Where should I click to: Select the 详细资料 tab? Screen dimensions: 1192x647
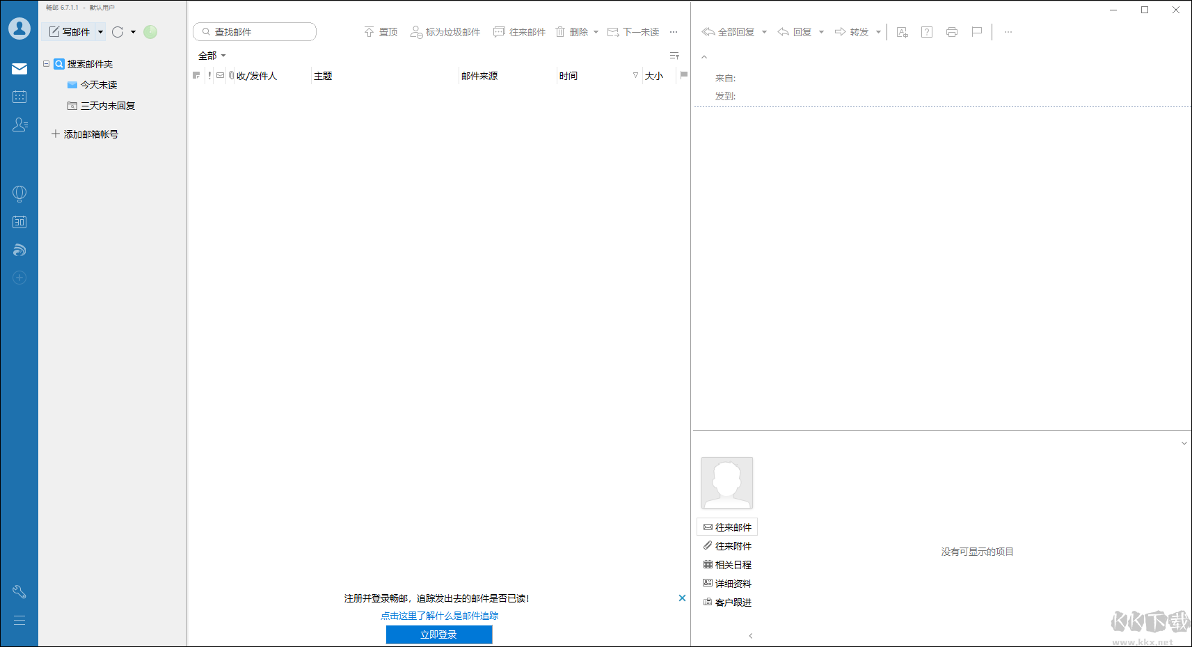[727, 584]
